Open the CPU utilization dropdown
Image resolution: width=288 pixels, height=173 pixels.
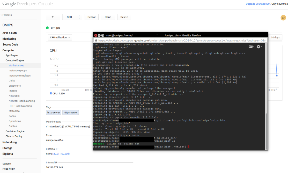[x=60, y=37]
